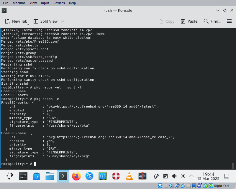Click the 'Starting sshd.' output line
This screenshot has height=189, width=236.
(x=16, y=83)
